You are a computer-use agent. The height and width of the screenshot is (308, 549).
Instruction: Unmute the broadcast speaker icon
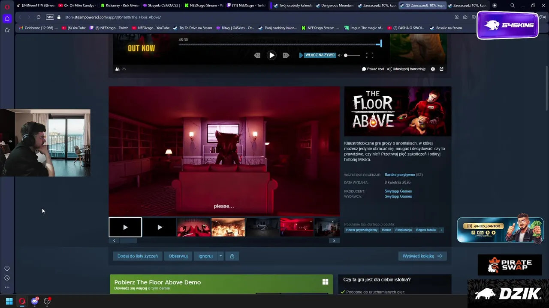339,55
